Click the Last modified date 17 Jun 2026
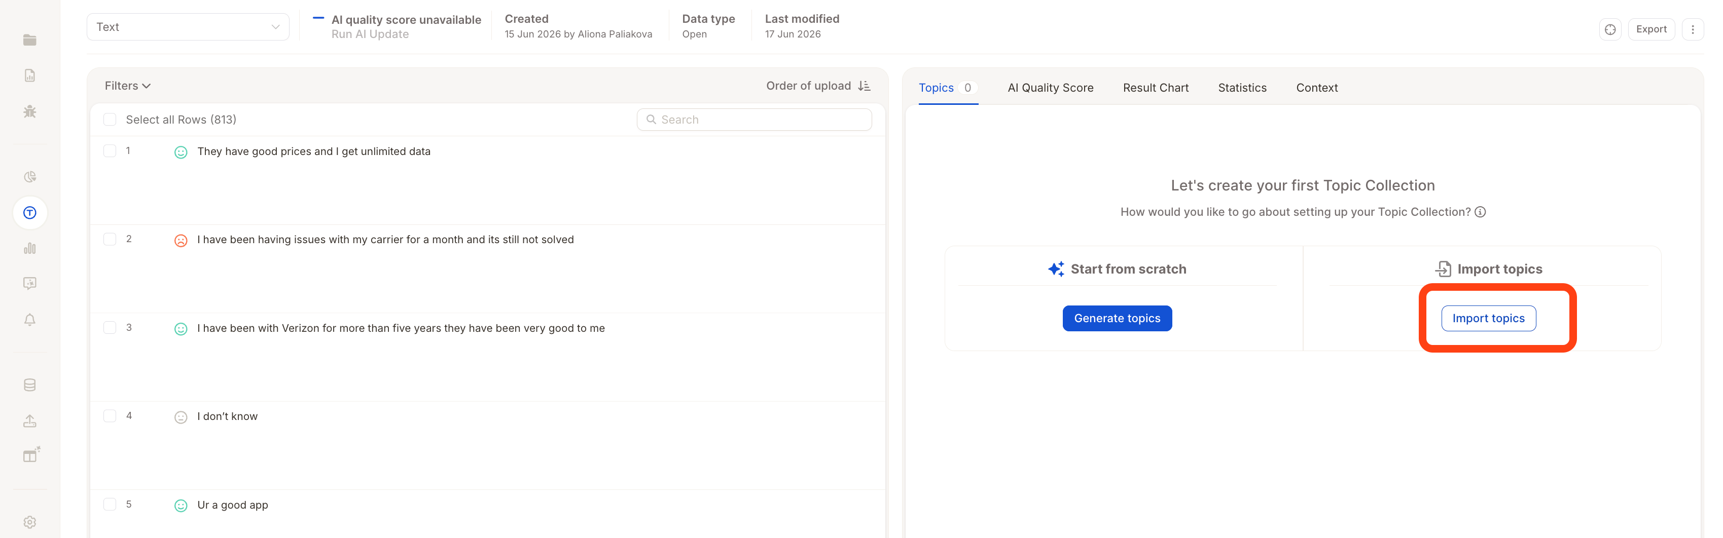The height and width of the screenshot is (538, 1723). tap(793, 34)
